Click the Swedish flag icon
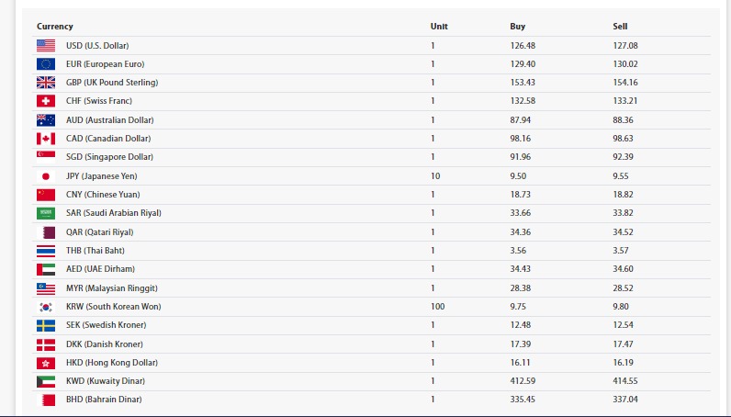Viewport: 731px width, 417px height. [46, 325]
